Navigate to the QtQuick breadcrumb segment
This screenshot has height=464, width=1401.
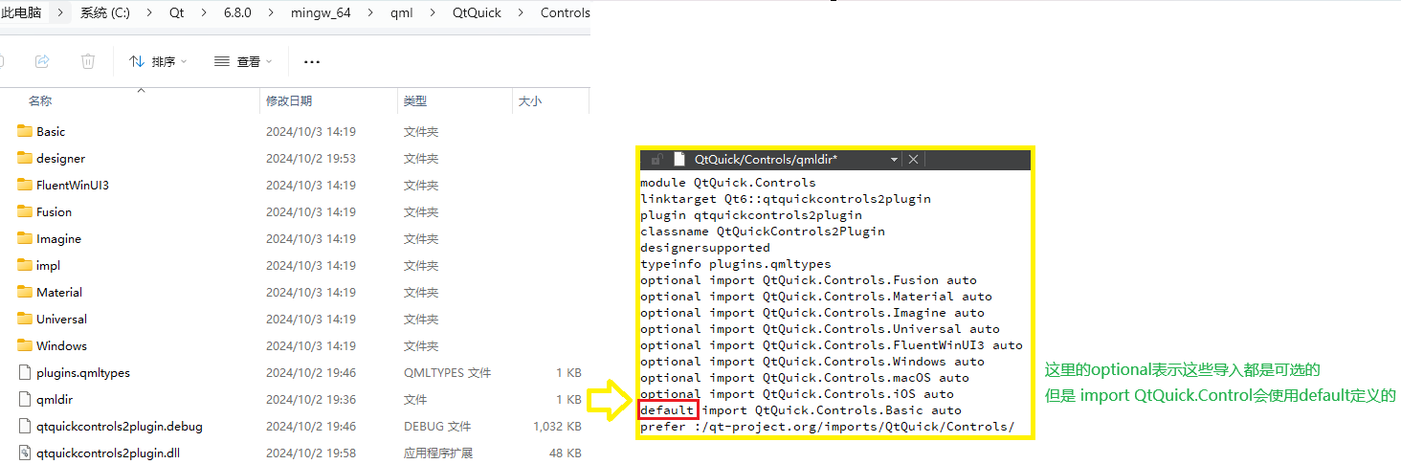[477, 13]
